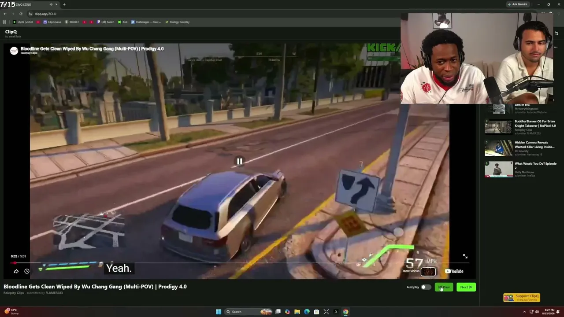Image resolution: width=564 pixels, height=317 pixels.
Task: Open the Clip Queue bookmark
Action: (52, 22)
